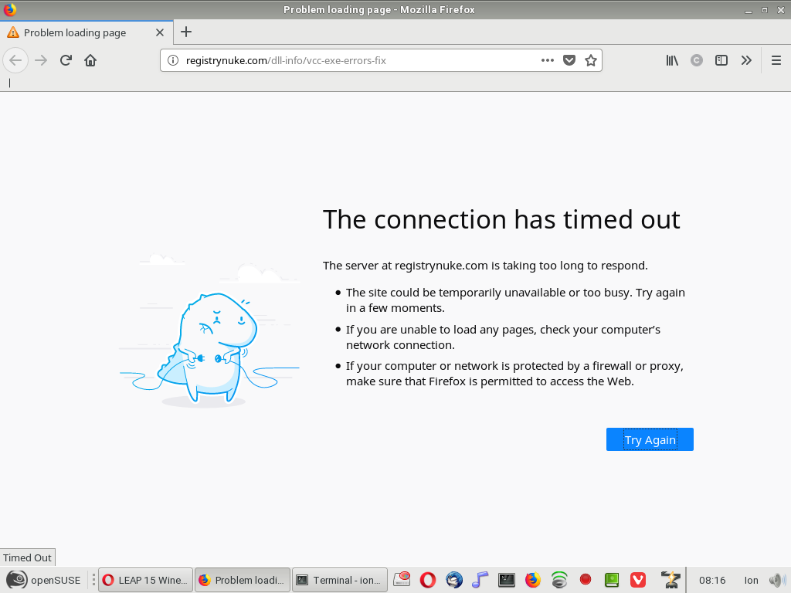Click the connection has timed out heading
The image size is (791, 593).
(x=501, y=219)
